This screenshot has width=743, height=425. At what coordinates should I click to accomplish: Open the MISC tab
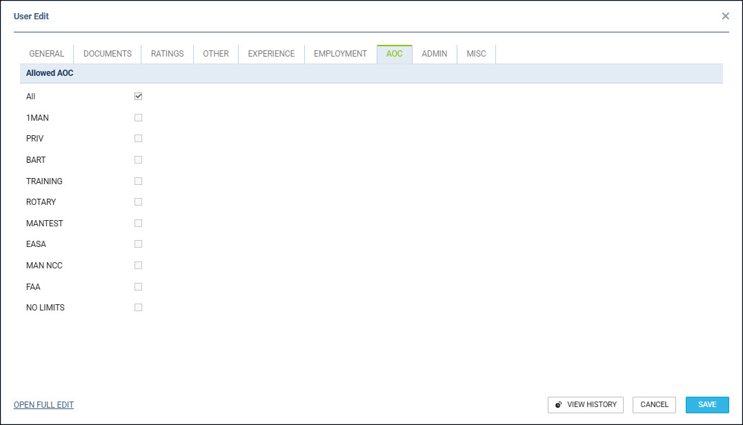click(x=476, y=54)
